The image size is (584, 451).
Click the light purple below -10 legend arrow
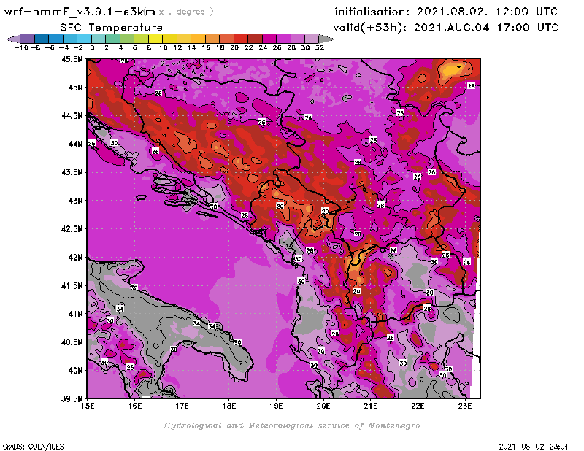tap(14, 39)
